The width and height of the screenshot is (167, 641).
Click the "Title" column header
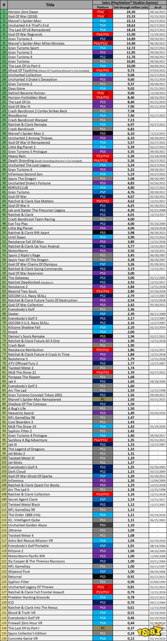(50, 5)
